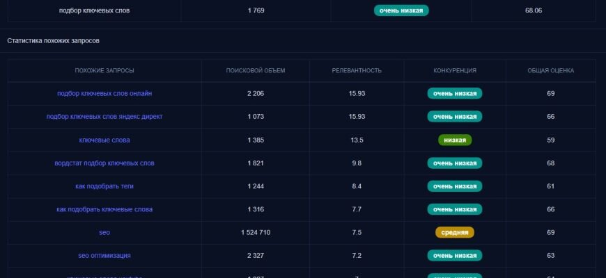Click 'очень низкая' badge in the вордстат row

(455, 163)
